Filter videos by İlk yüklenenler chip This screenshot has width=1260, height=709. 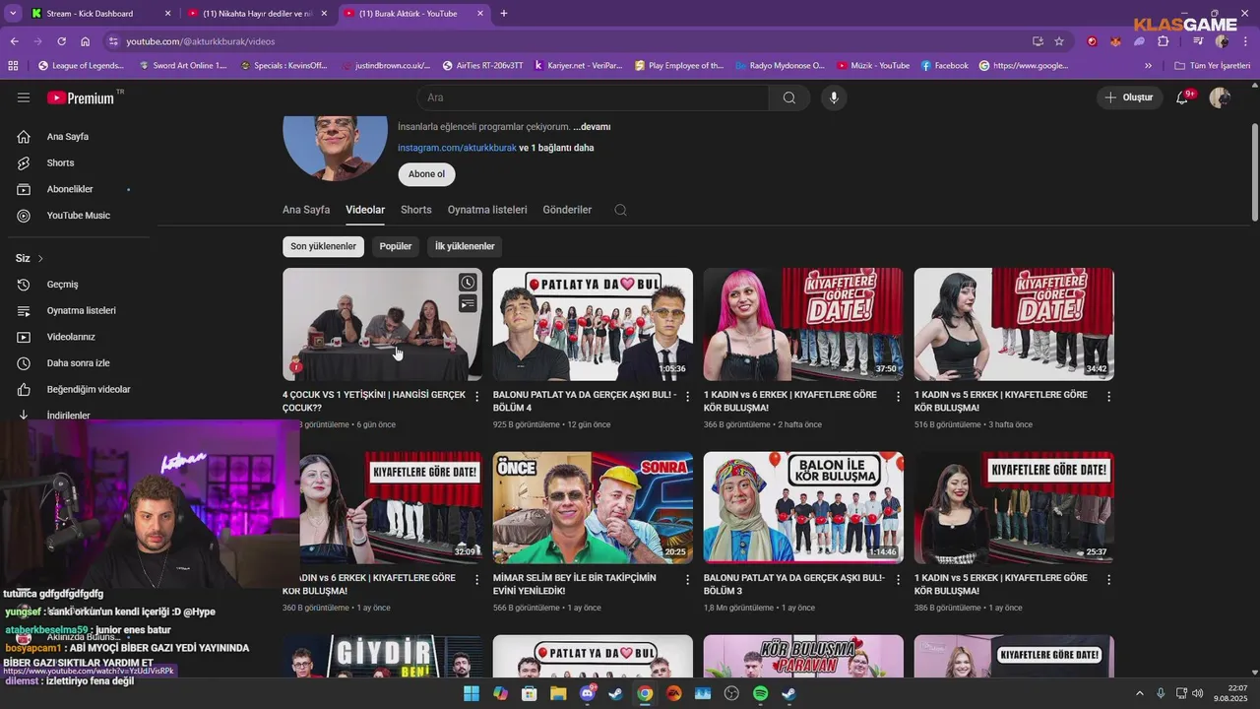click(x=465, y=246)
